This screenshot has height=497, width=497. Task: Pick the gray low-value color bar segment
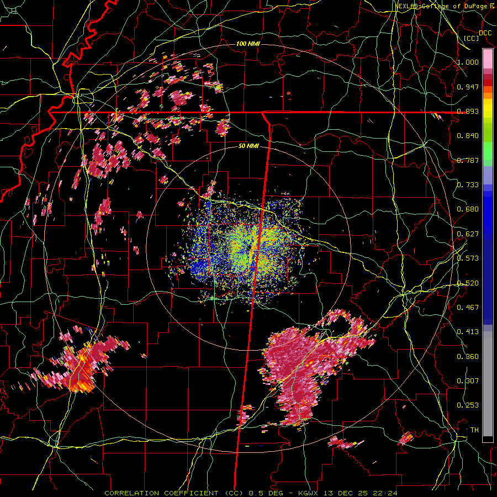point(488,384)
